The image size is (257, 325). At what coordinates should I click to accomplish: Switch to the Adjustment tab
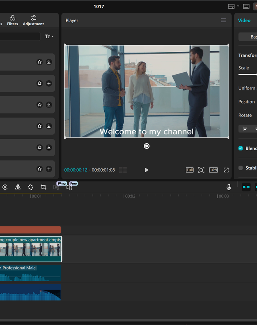coord(33,20)
